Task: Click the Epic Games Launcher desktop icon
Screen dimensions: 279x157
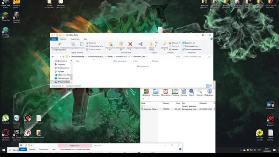Action: [17, 135]
